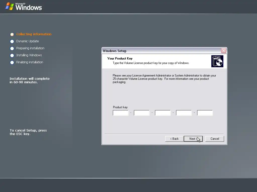The height and width of the screenshot is (192, 257).
Task: Click the software box and CD icon
Action: point(217,61)
